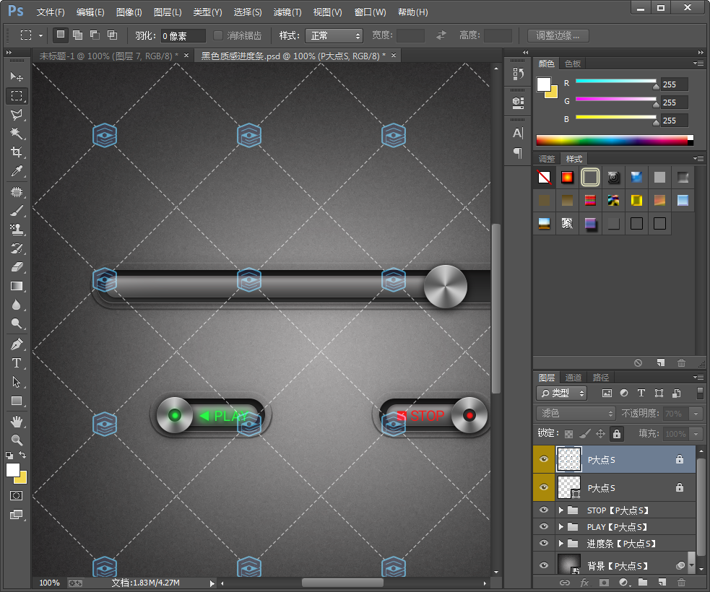This screenshot has width=710, height=592.
Task: Click the 调整边缘... button
Action: [x=558, y=35]
